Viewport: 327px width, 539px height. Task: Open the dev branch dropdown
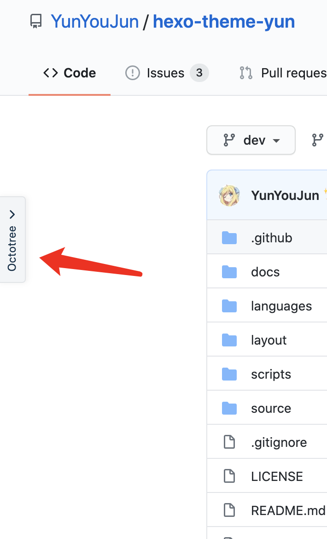tap(251, 140)
